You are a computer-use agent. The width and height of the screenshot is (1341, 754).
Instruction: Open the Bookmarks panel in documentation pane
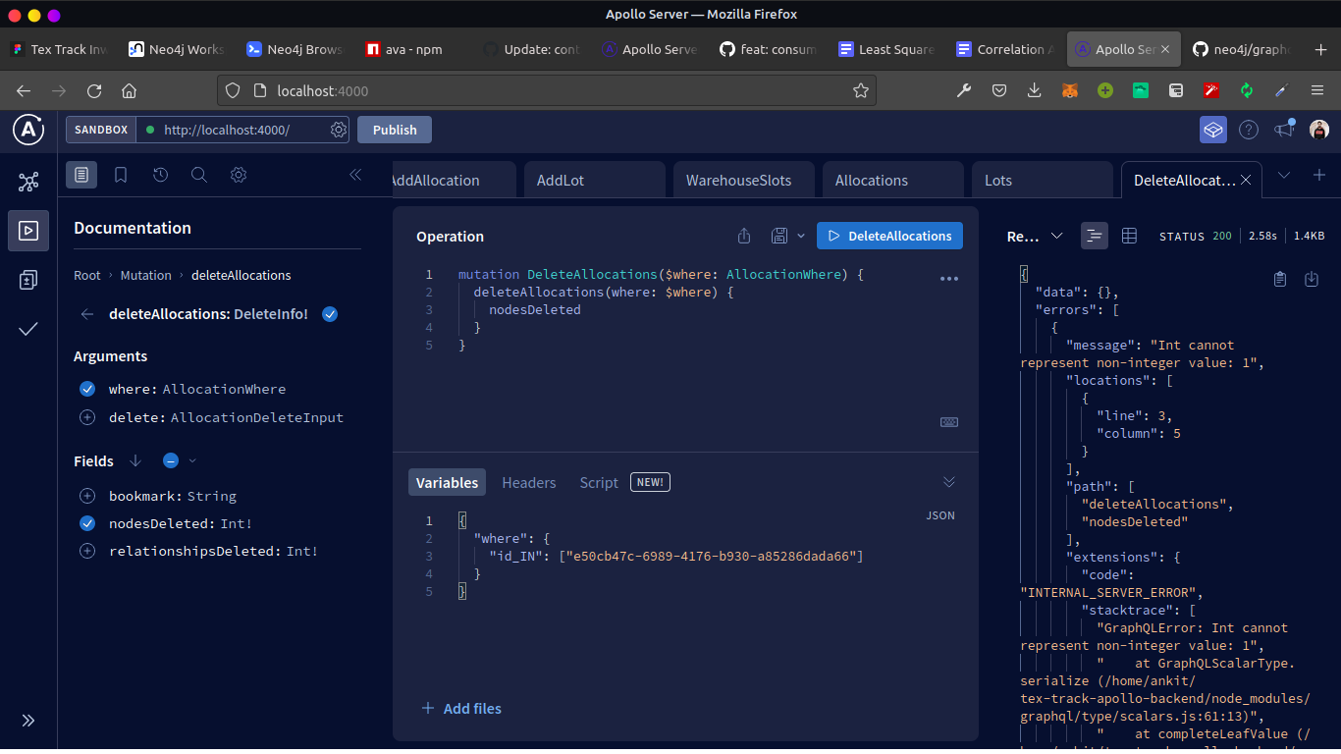120,175
